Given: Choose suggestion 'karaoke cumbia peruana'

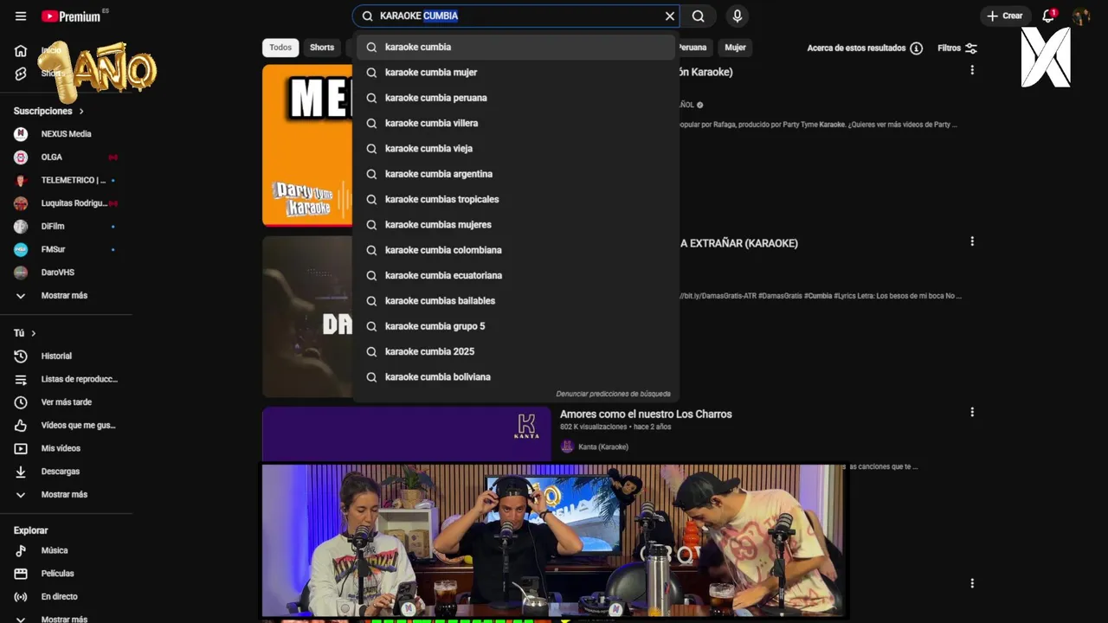Looking at the screenshot, I should click(x=516, y=98).
